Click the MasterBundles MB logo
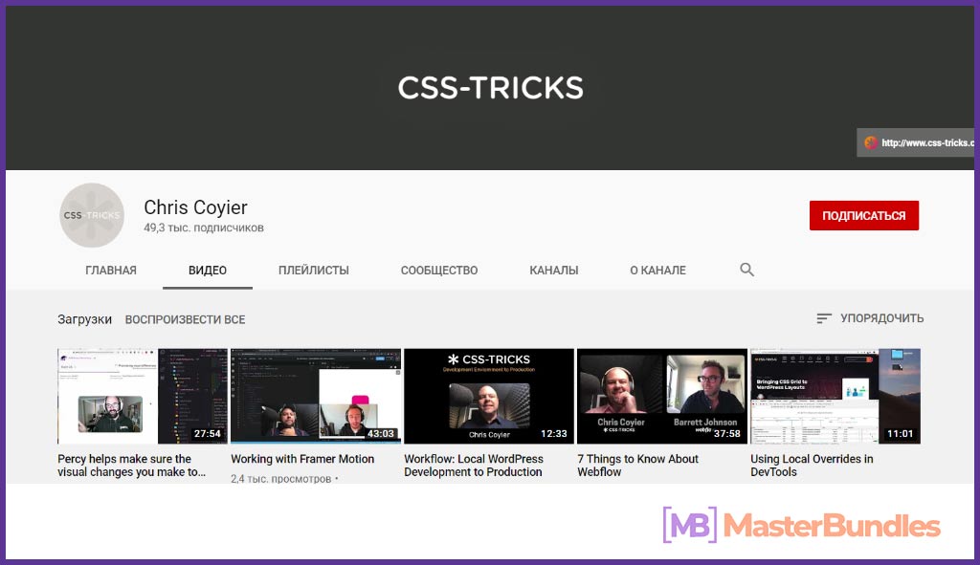The width and height of the screenshot is (980, 565). click(689, 525)
